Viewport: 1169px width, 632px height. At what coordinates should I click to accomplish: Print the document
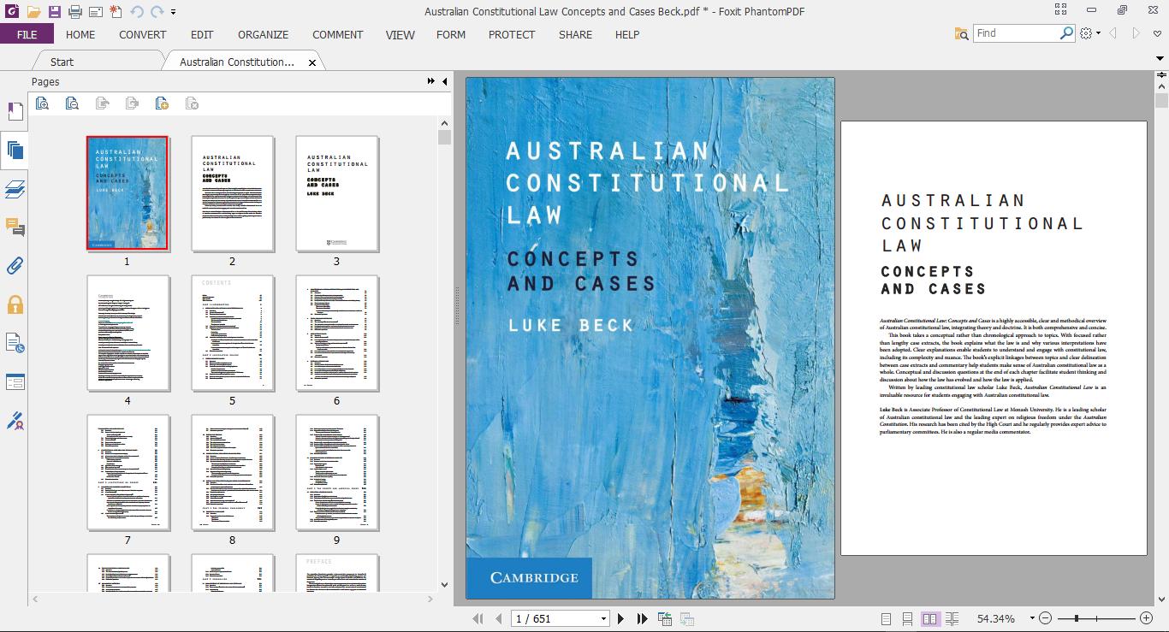point(74,12)
